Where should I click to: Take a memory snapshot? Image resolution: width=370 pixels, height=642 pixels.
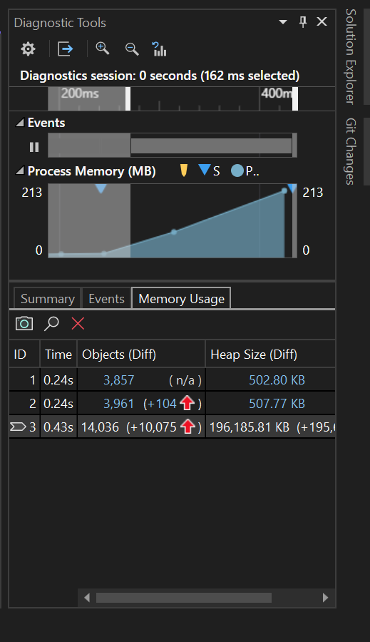tap(24, 323)
